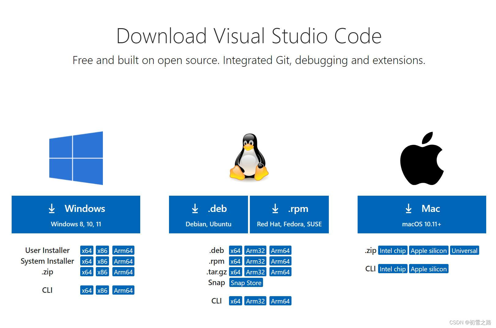Viewport: 496px width, 328px height.
Task: Get Mac CLI for Apple silicon
Action: coord(429,269)
